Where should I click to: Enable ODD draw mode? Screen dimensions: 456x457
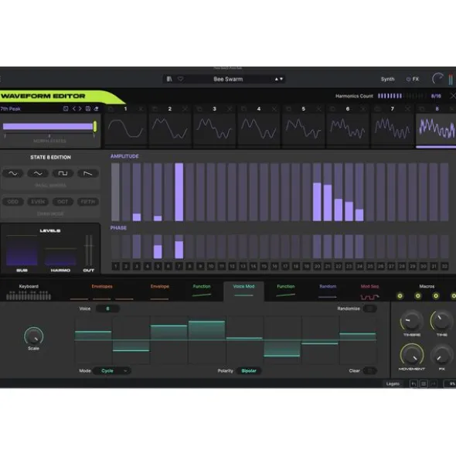(13, 202)
